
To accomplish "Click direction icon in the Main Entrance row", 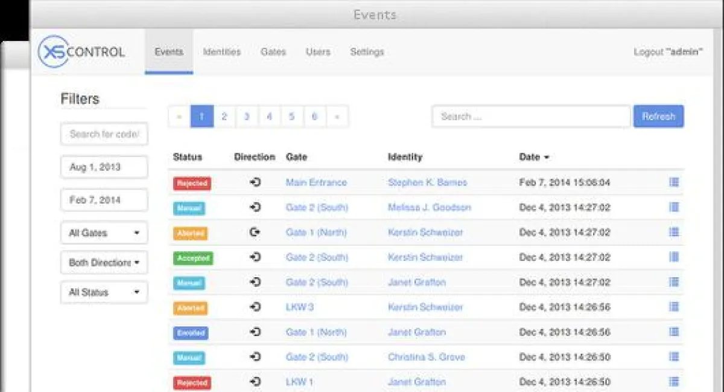I will (255, 182).
